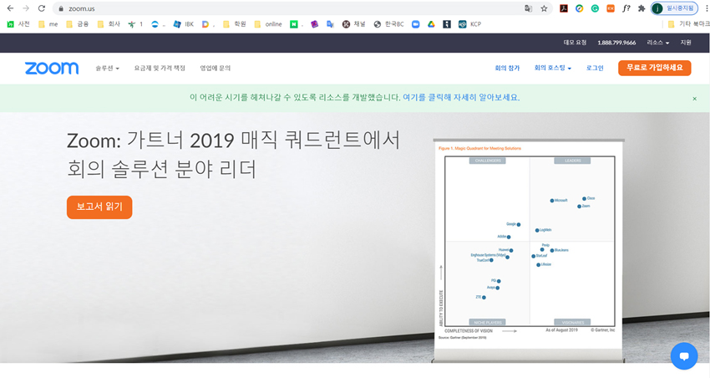Open the blue chat bubble widget

pyautogui.click(x=684, y=356)
